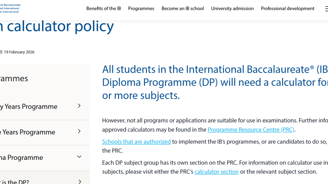Select the second Years Programme sidebar label
328x184 pixels.
click(28, 132)
